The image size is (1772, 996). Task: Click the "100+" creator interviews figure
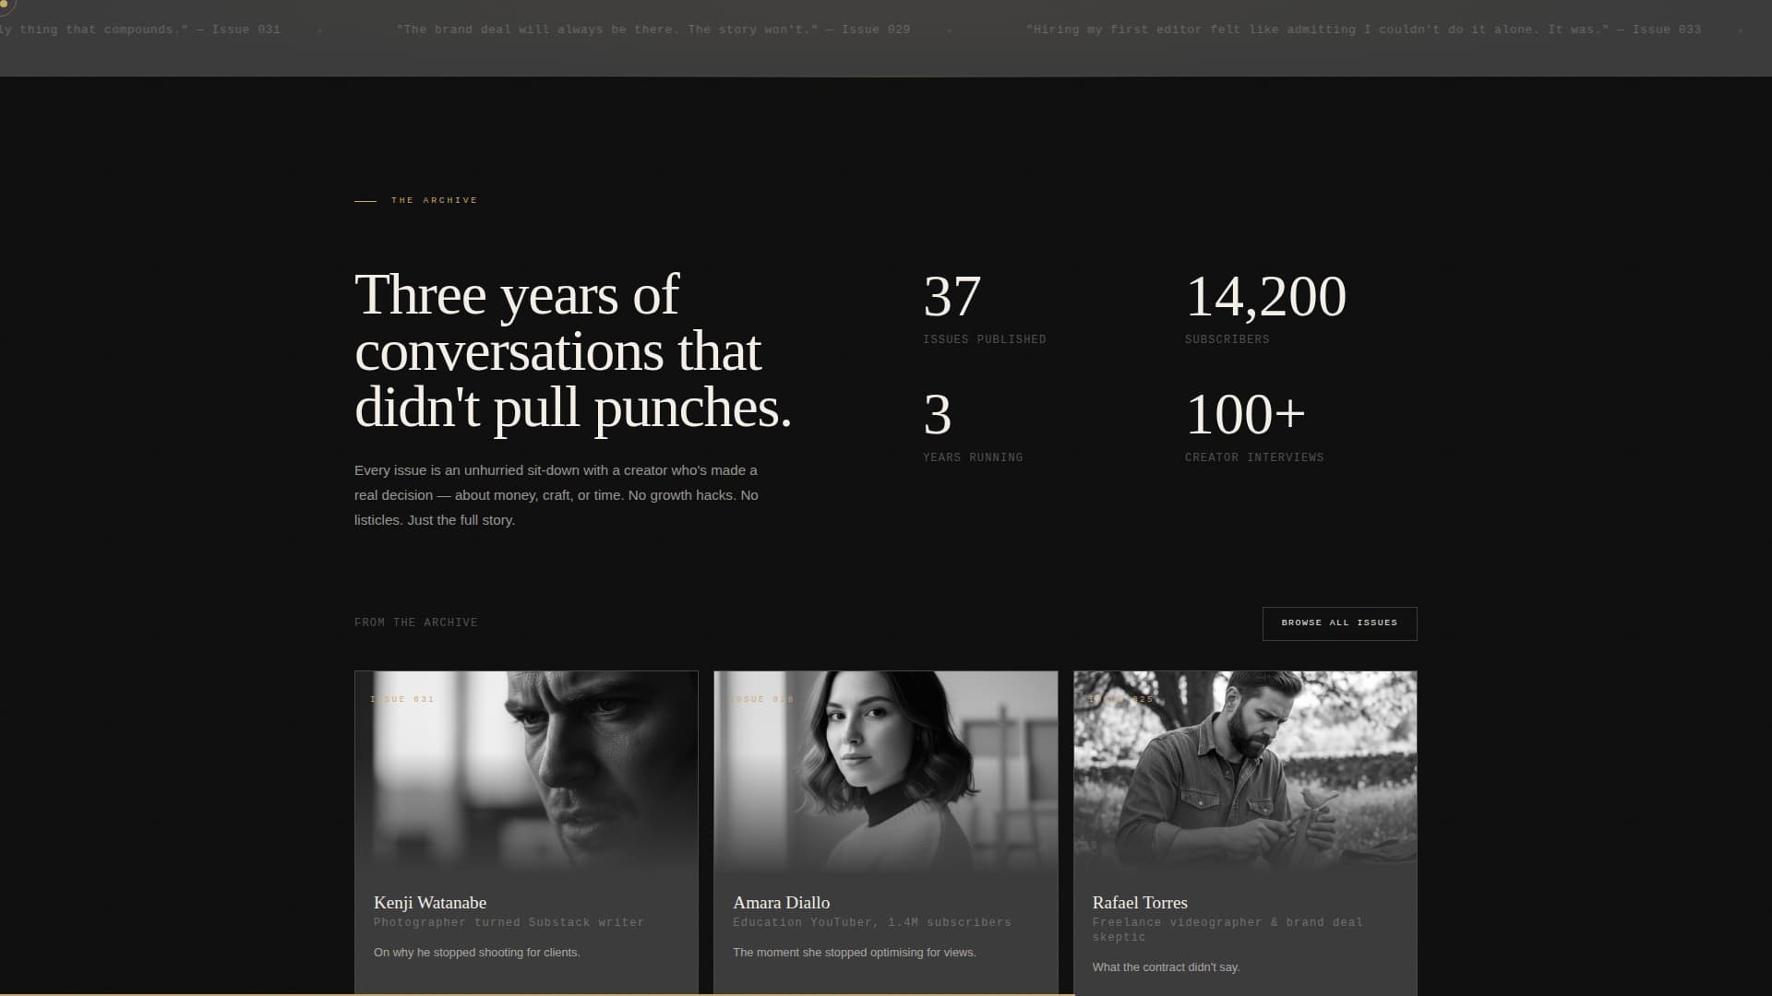(x=1245, y=415)
